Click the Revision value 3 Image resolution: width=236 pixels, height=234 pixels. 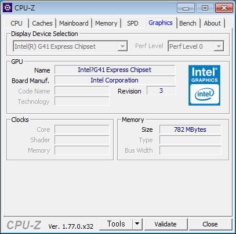click(161, 91)
